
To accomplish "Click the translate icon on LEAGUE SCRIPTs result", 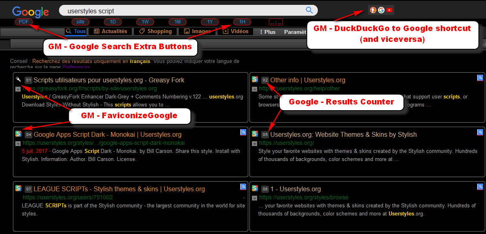I will tap(243, 186).
